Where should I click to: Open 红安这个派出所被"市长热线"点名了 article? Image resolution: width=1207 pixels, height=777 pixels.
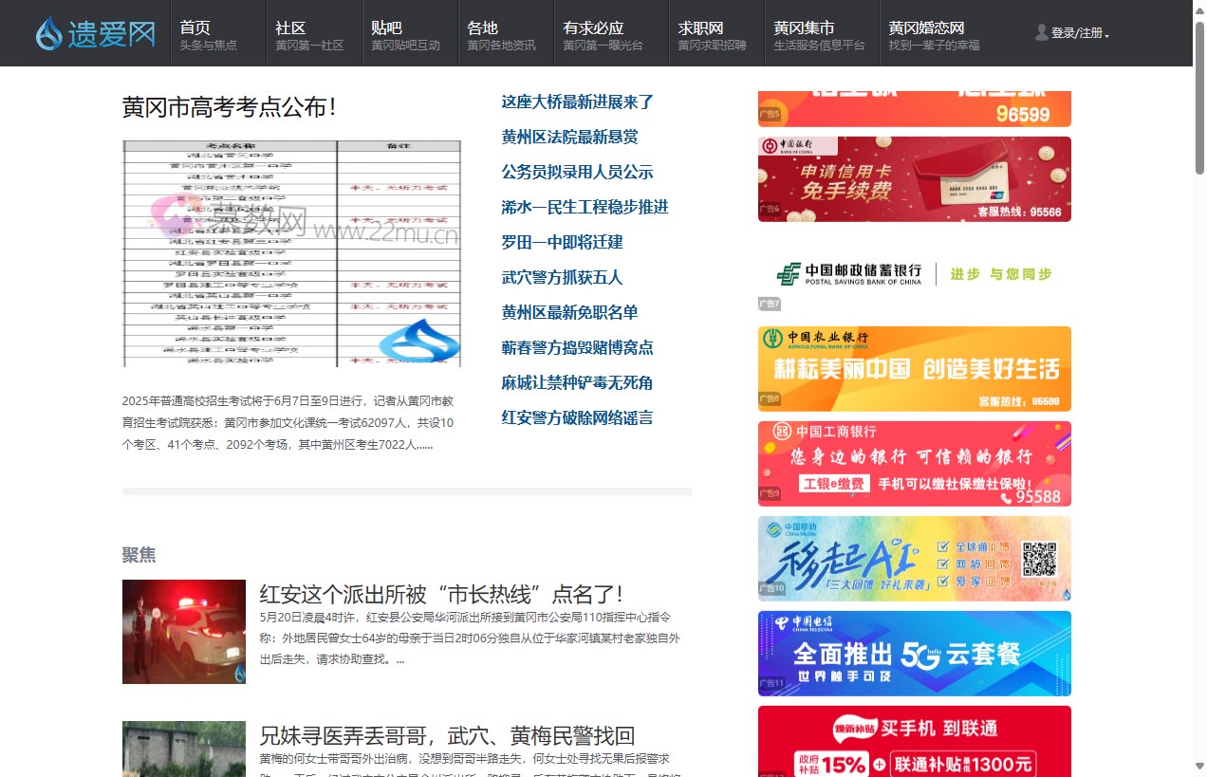440,594
